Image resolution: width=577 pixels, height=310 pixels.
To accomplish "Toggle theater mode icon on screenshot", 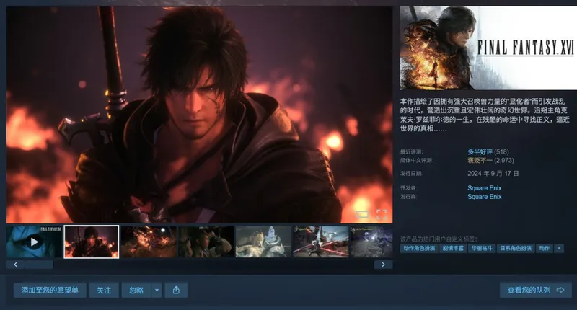I will tap(362, 214).
